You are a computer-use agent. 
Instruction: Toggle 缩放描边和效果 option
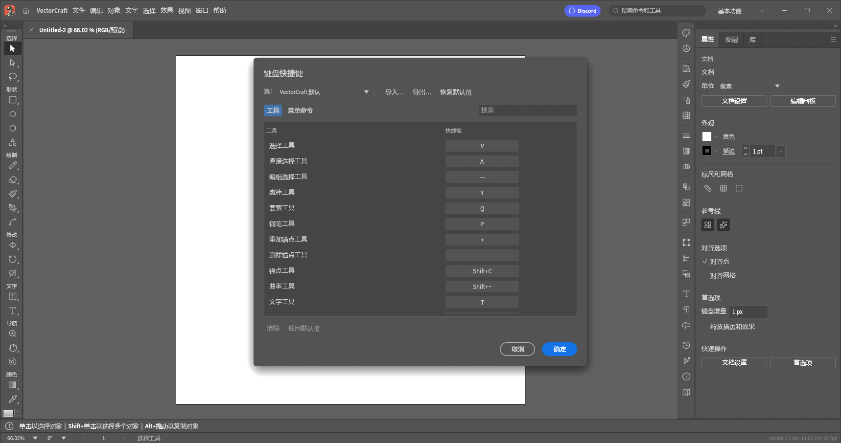[732, 327]
